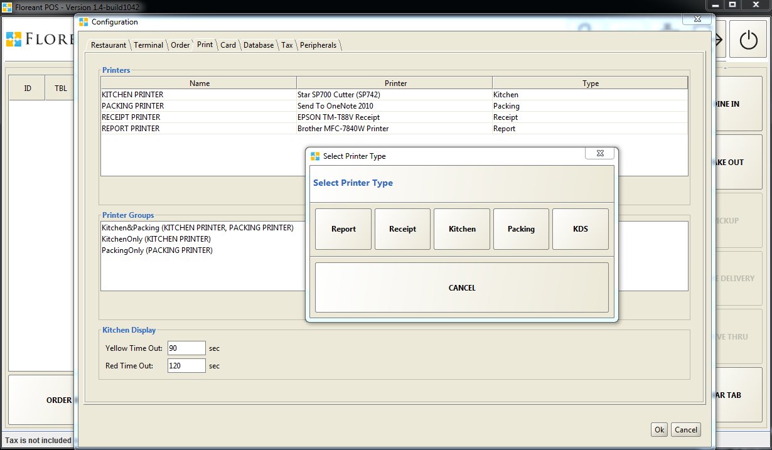Choose the BAR TAB order type
772x450 pixels.
tap(741, 395)
